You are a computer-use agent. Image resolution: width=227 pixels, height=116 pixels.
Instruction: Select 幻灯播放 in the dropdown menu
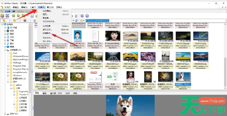48,11
